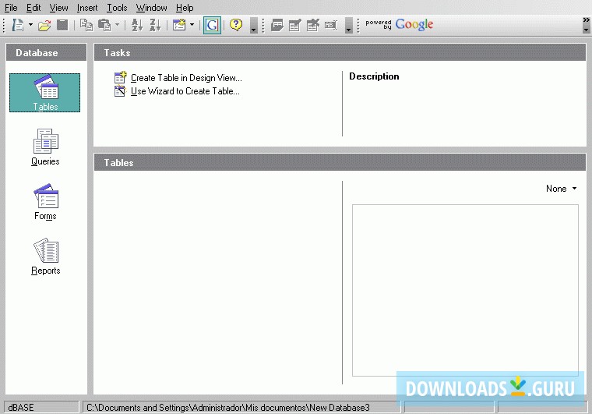Click the Open file folder icon
The image size is (592, 414).
tap(44, 25)
